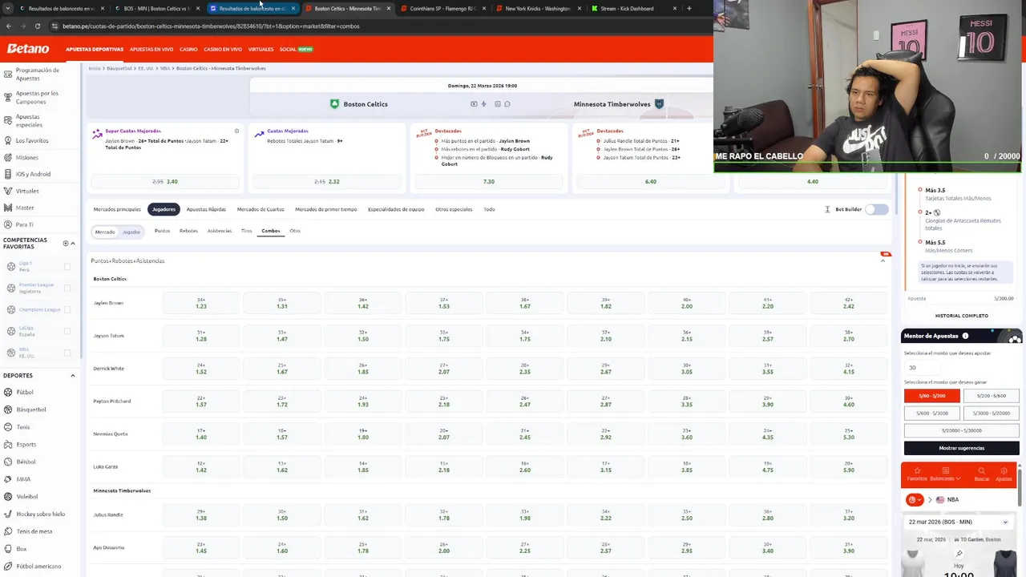Select Básquetbol sport icon
Viewport: 1026px width, 577px height.
coord(8,410)
